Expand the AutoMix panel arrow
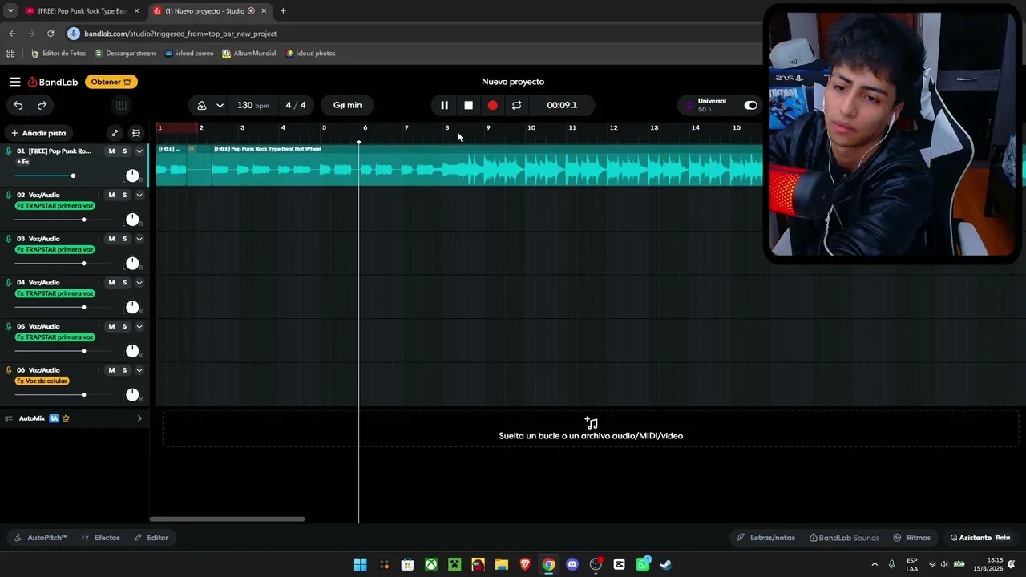1026x577 pixels. (x=139, y=418)
